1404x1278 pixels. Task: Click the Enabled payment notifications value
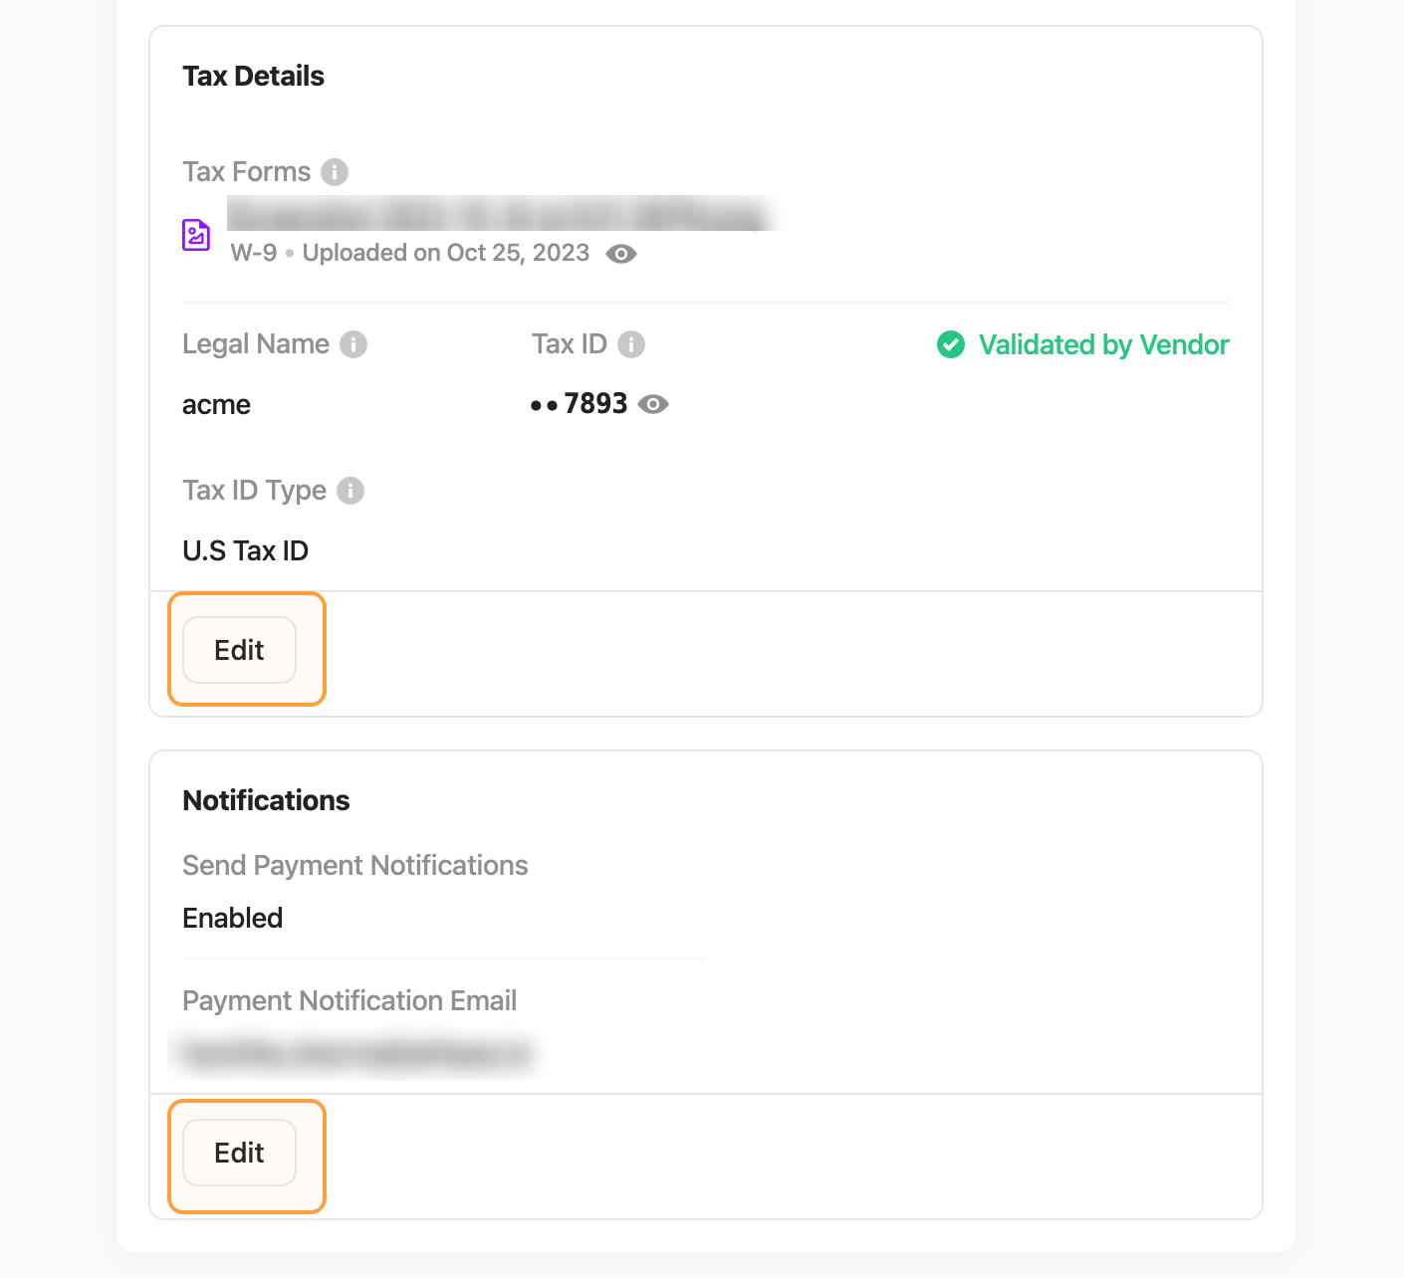coord(232,918)
